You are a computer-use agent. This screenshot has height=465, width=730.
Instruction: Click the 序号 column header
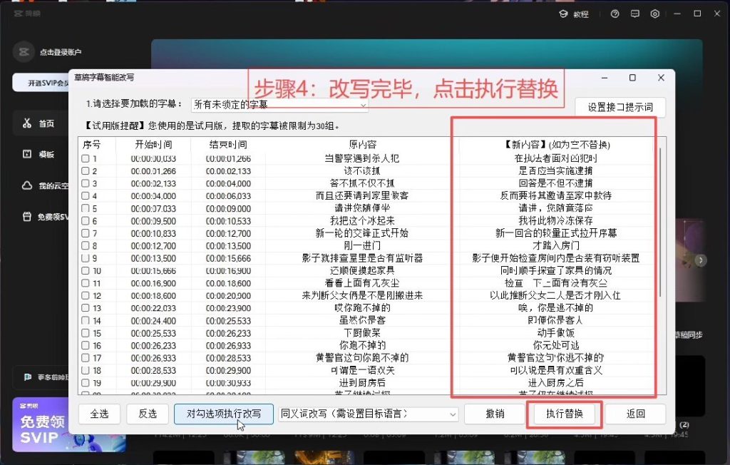[92, 145]
